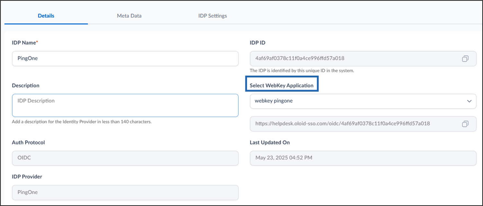Click into the IDP Name field

point(125,59)
